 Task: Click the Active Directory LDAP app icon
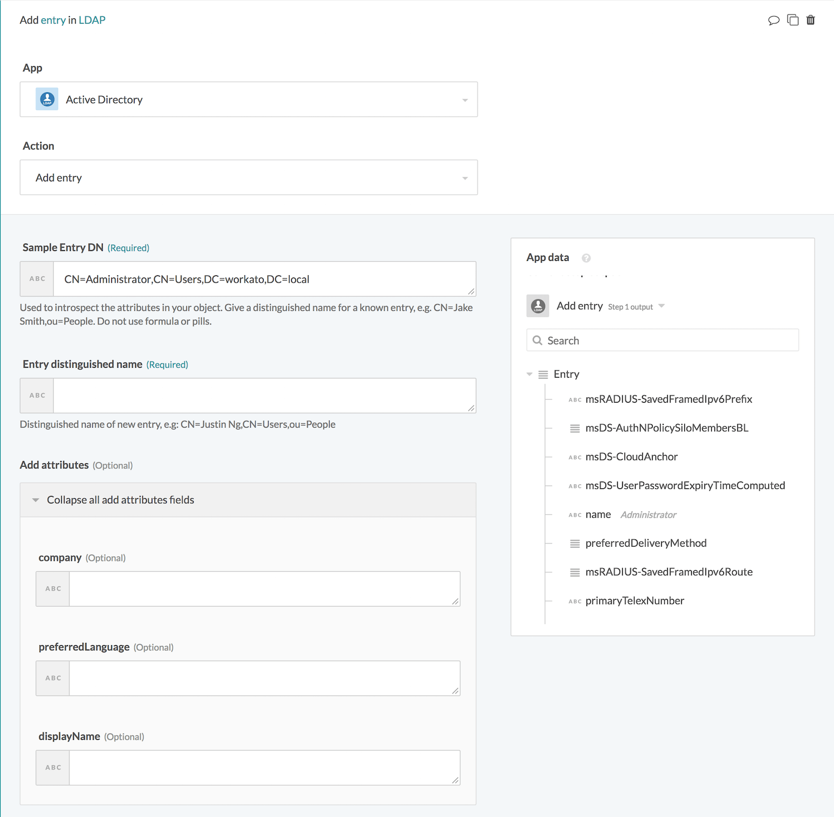(47, 99)
